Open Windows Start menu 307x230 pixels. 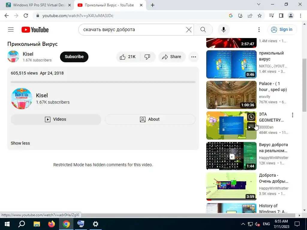point(7,224)
